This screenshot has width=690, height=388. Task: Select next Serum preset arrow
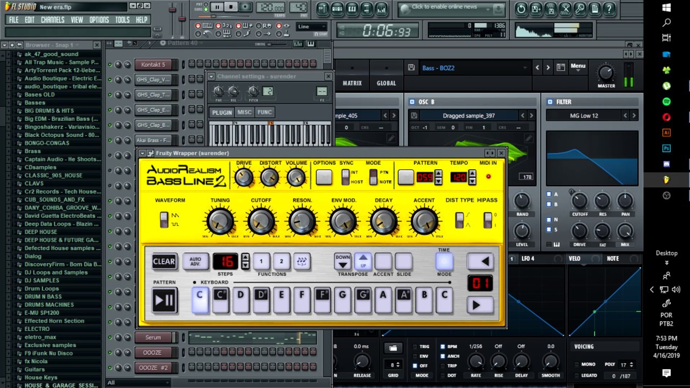tap(548, 68)
